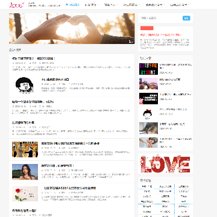This screenshot has width=217, height=217.
Task: Click the mushroom-head meme face thumbnail
Action: point(25,84)
